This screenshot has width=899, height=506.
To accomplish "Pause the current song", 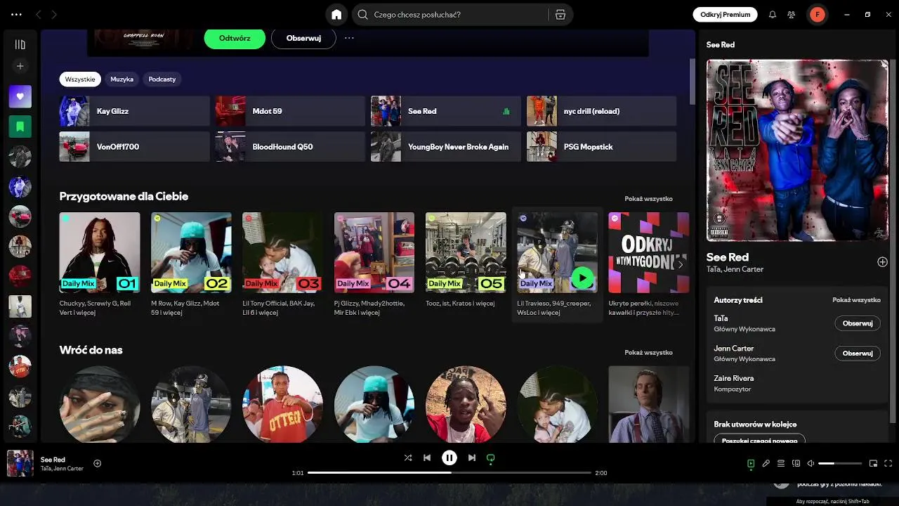I will (449, 458).
